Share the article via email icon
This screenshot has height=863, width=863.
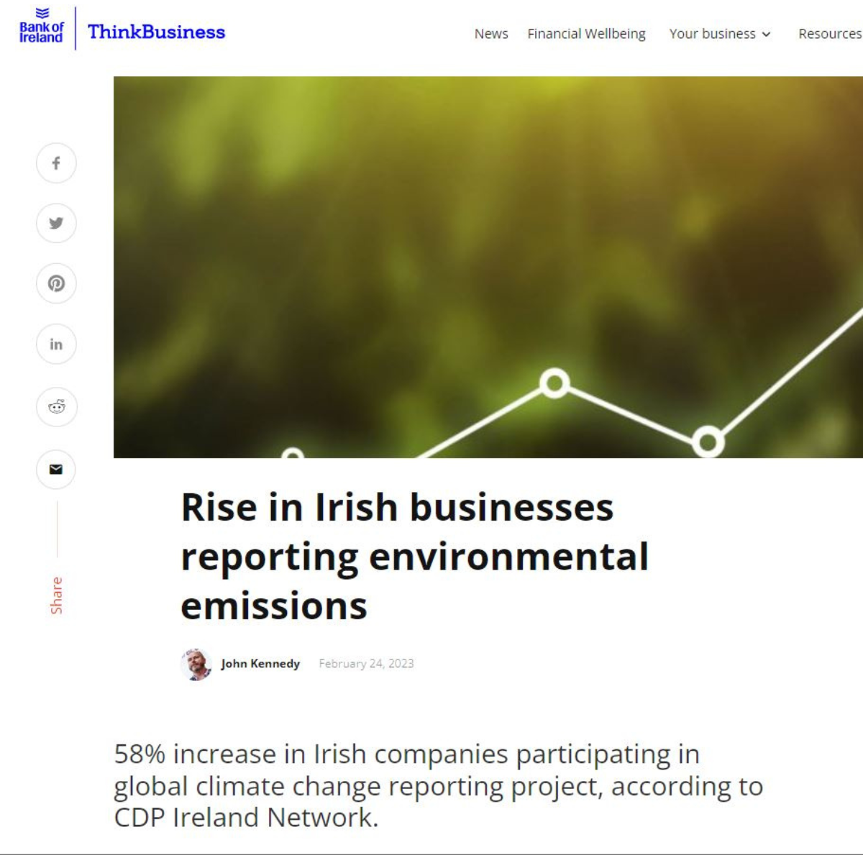coord(56,470)
